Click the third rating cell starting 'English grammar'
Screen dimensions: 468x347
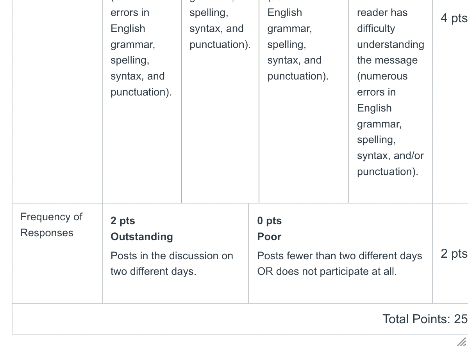[x=304, y=101]
